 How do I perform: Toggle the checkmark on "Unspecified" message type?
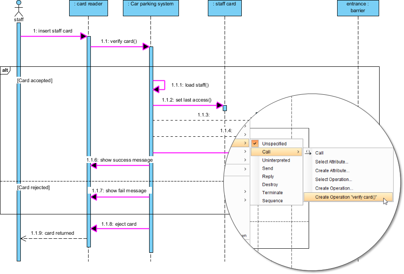tap(255, 144)
